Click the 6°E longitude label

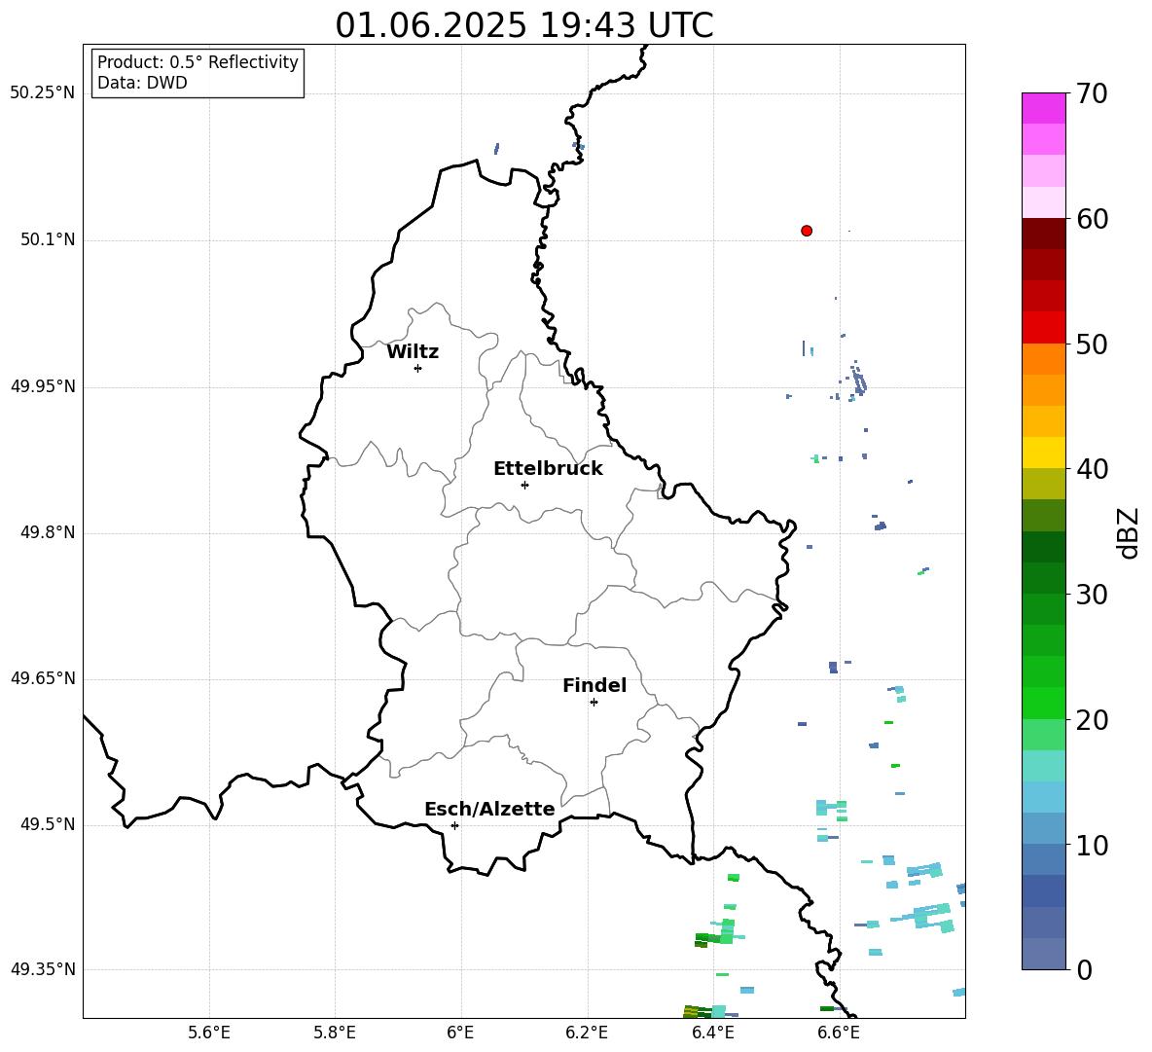coord(460,1033)
